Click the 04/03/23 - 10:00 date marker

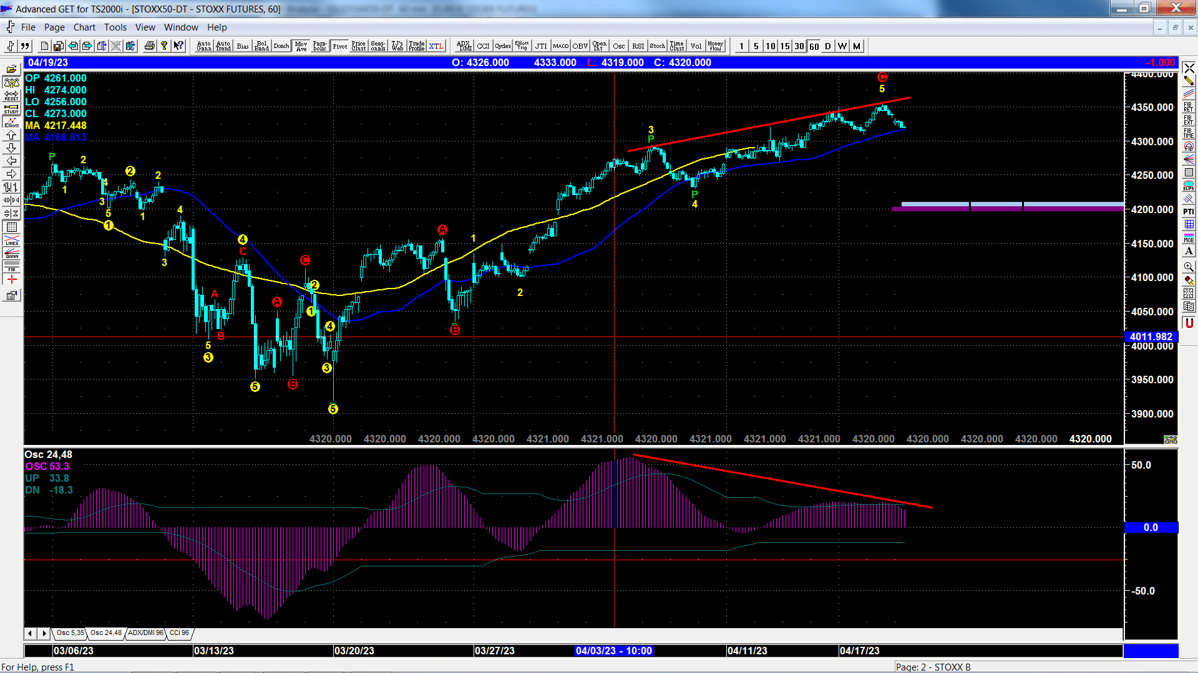pos(614,651)
